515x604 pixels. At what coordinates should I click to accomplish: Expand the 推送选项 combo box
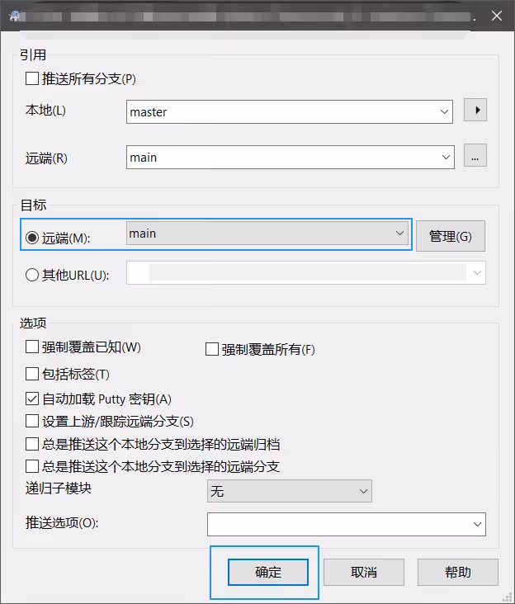click(x=477, y=524)
